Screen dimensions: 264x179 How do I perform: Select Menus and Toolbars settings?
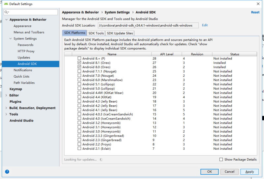29,32
